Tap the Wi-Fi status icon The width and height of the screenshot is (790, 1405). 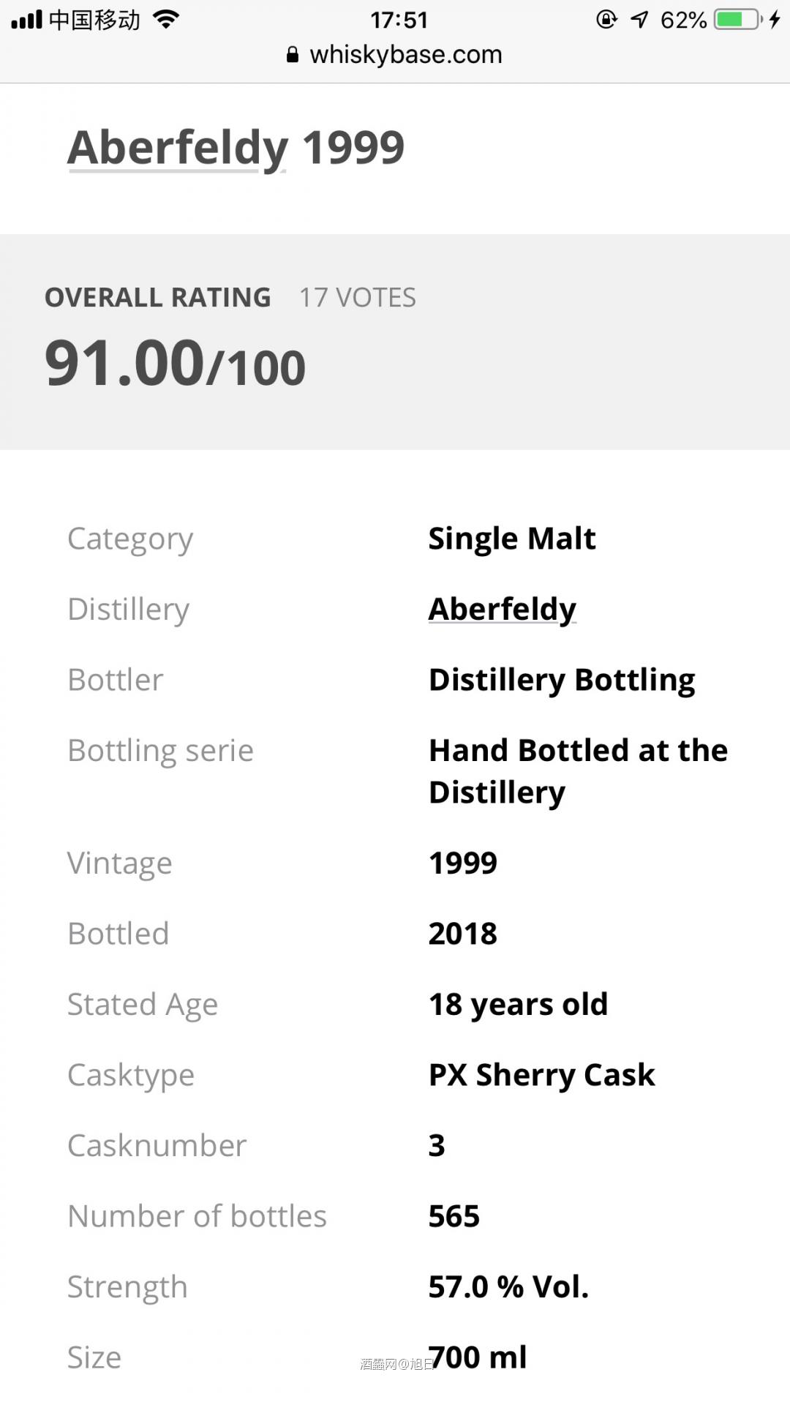click(x=166, y=20)
